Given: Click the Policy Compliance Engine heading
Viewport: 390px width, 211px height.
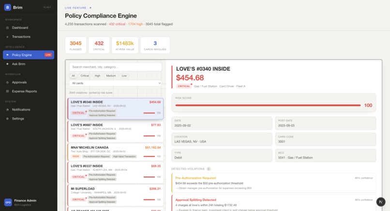Looking at the screenshot, I should point(101,15).
